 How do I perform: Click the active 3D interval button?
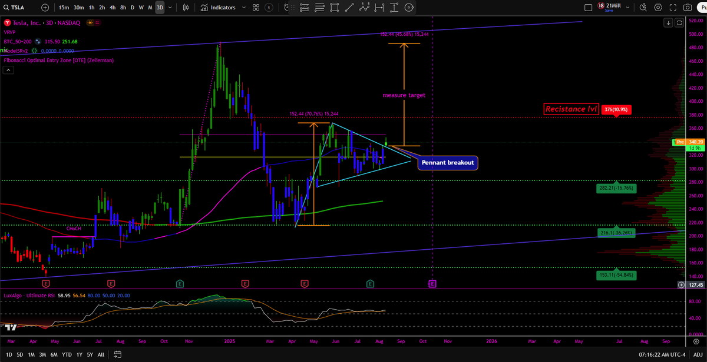160,8
